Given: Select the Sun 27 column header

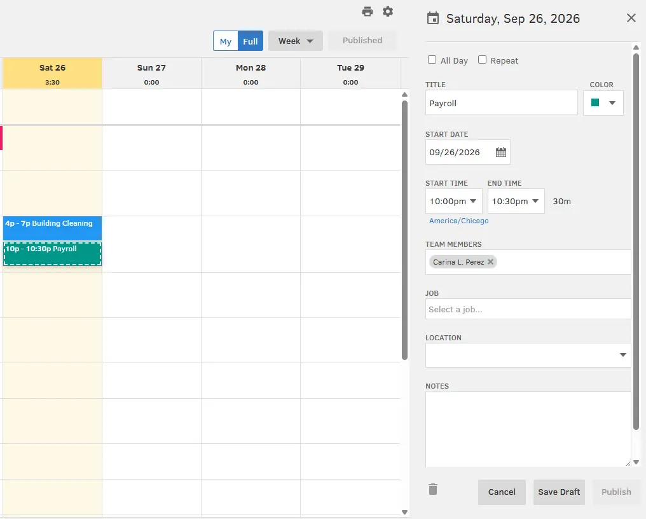Looking at the screenshot, I should [151, 73].
